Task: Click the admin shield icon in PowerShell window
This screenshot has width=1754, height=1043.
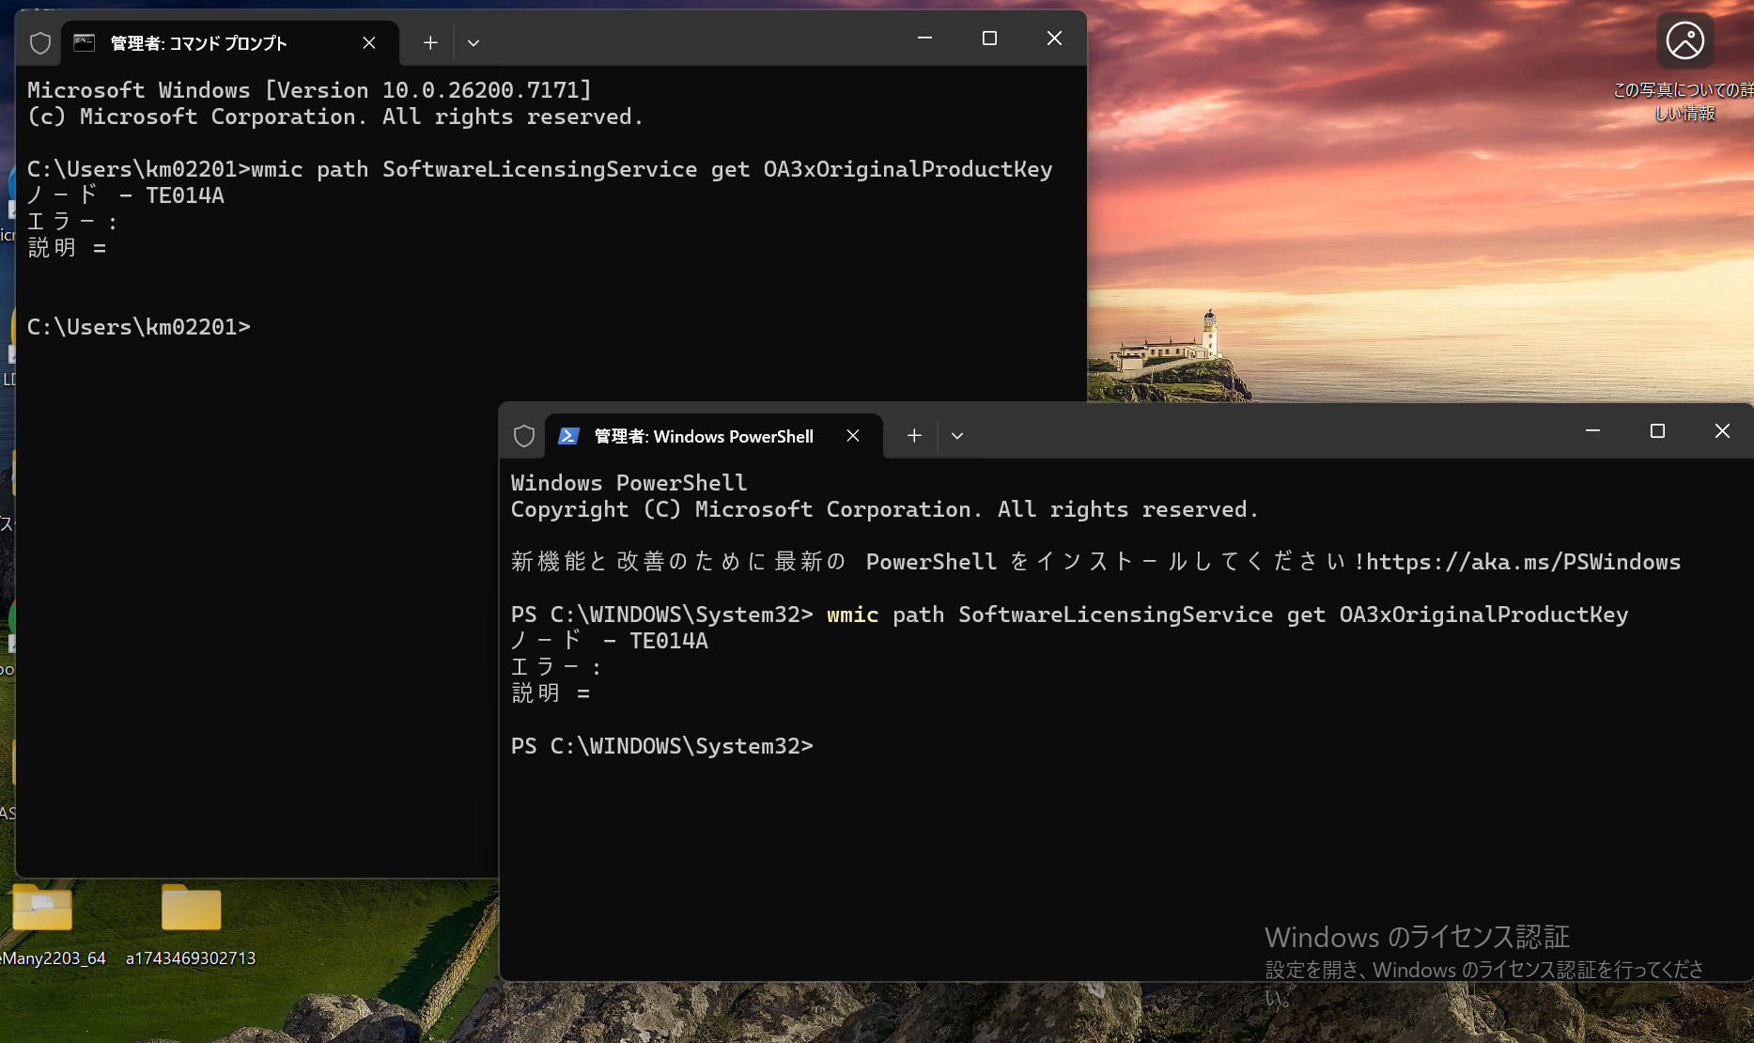Action: coord(524,436)
